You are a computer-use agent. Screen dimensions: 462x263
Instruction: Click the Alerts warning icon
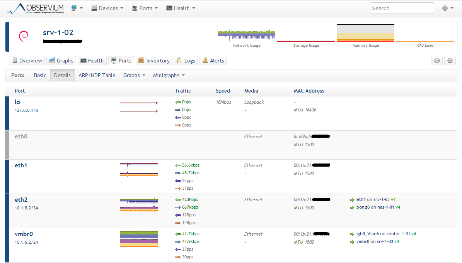coord(206,61)
